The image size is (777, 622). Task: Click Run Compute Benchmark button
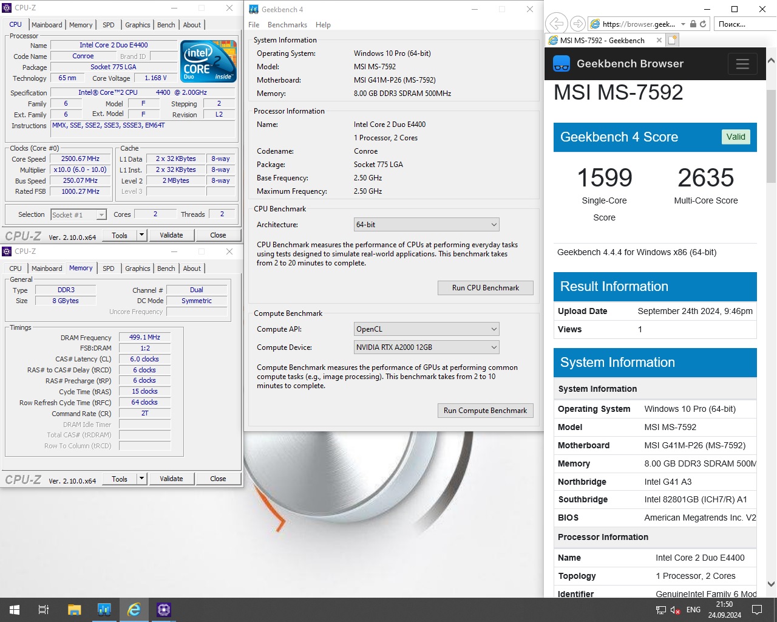[x=486, y=411]
